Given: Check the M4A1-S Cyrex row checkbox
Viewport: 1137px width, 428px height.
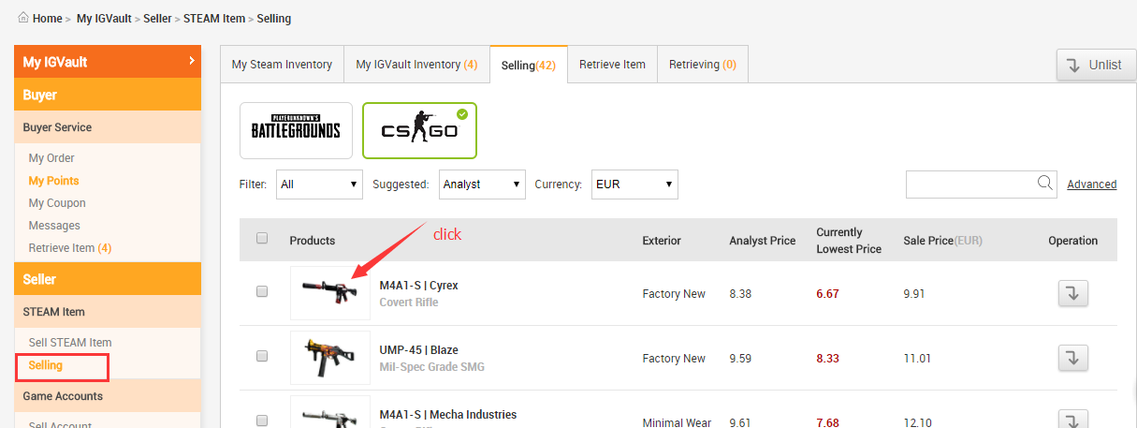Looking at the screenshot, I should pyautogui.click(x=262, y=291).
